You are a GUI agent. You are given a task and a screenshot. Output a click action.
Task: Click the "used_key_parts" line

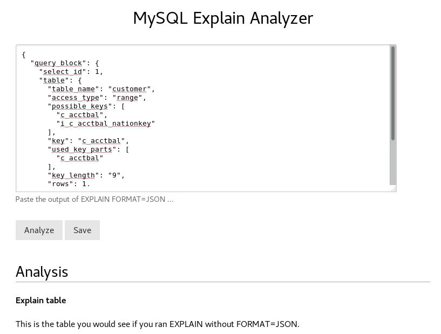tap(88, 149)
